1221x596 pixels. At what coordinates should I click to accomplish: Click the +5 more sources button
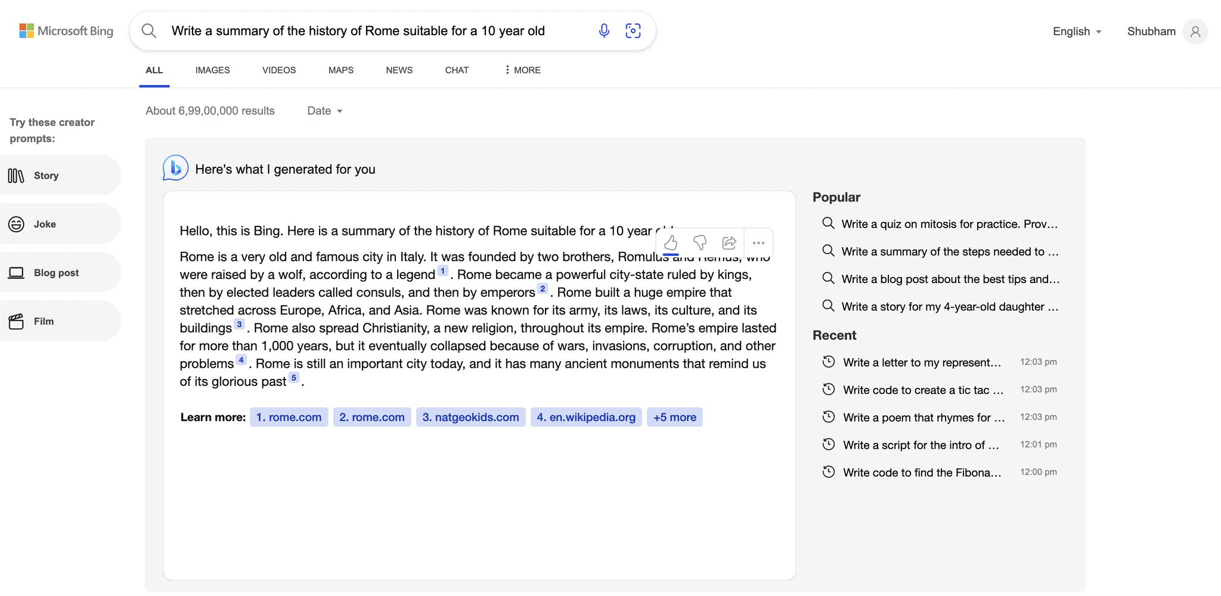tap(675, 417)
